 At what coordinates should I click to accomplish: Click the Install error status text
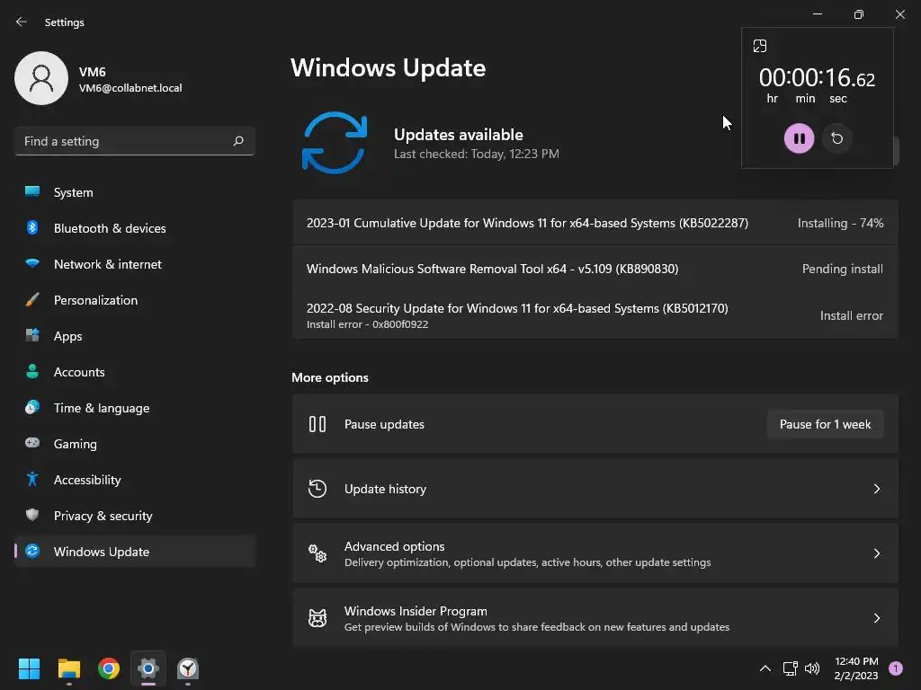pyautogui.click(x=851, y=315)
